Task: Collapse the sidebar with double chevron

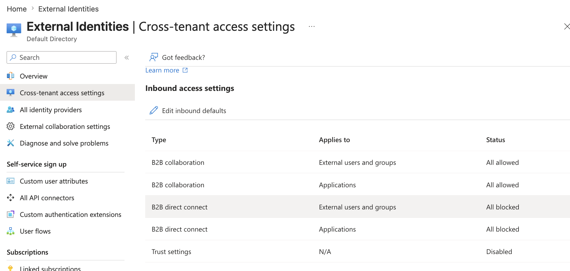Action: (x=127, y=58)
